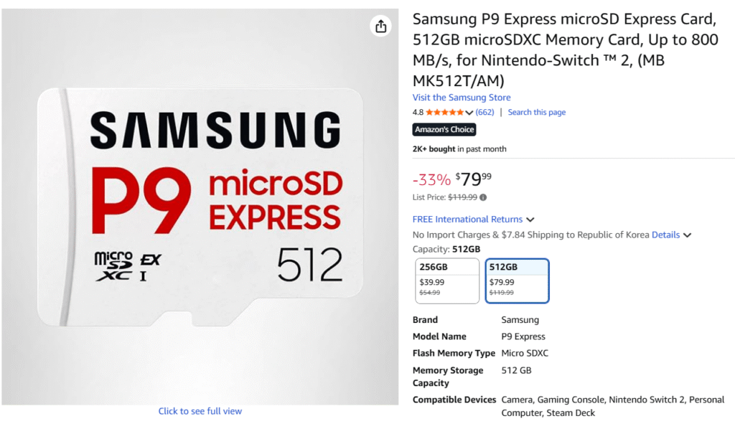Image resolution: width=735 pixels, height=424 pixels.
Task: Click the -33% discount label
Action: 431,179
